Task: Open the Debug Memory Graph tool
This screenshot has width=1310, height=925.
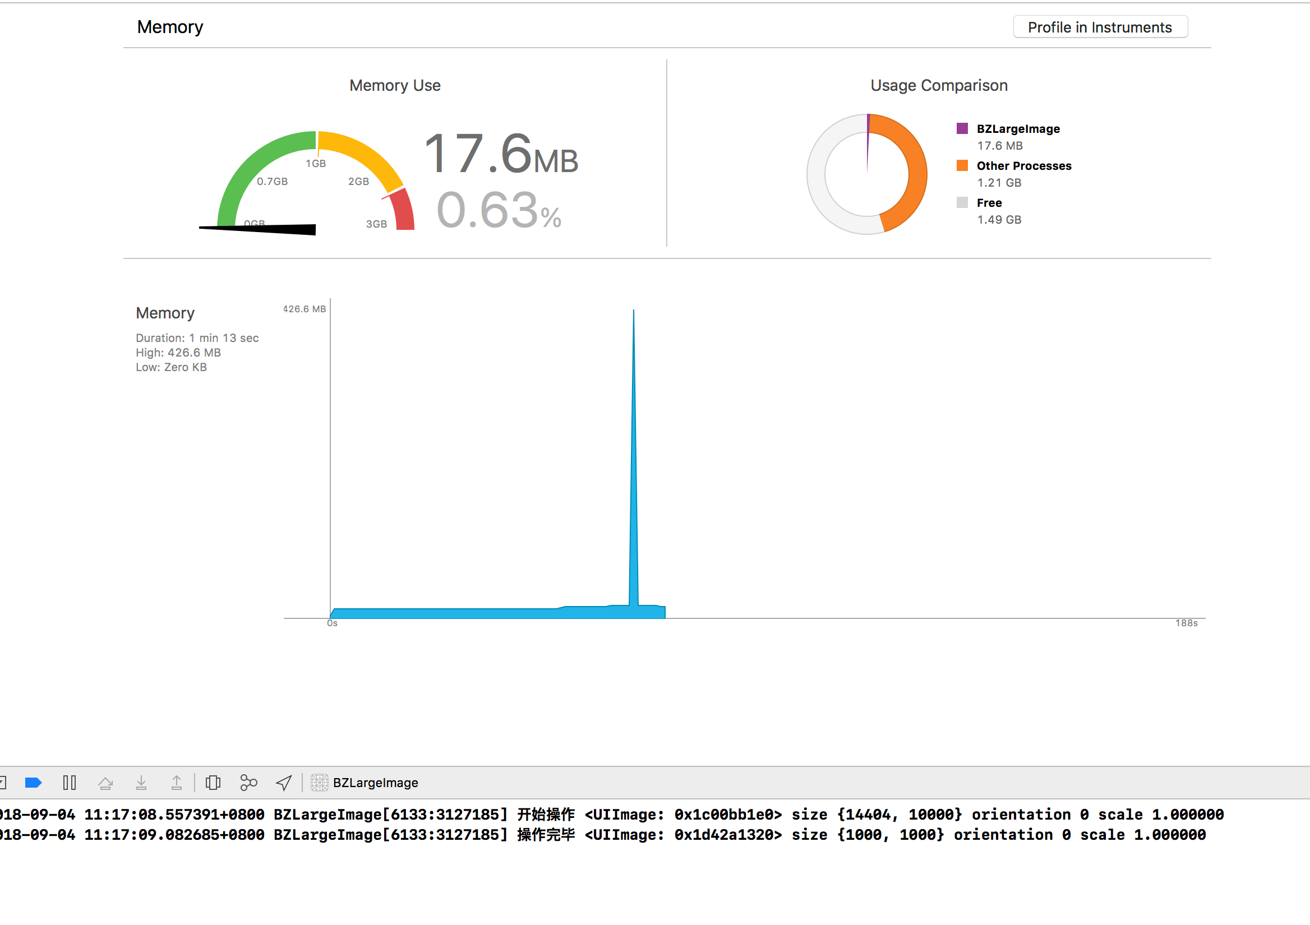Action: point(248,783)
